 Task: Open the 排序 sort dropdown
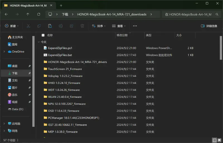click(x=99, y=26)
